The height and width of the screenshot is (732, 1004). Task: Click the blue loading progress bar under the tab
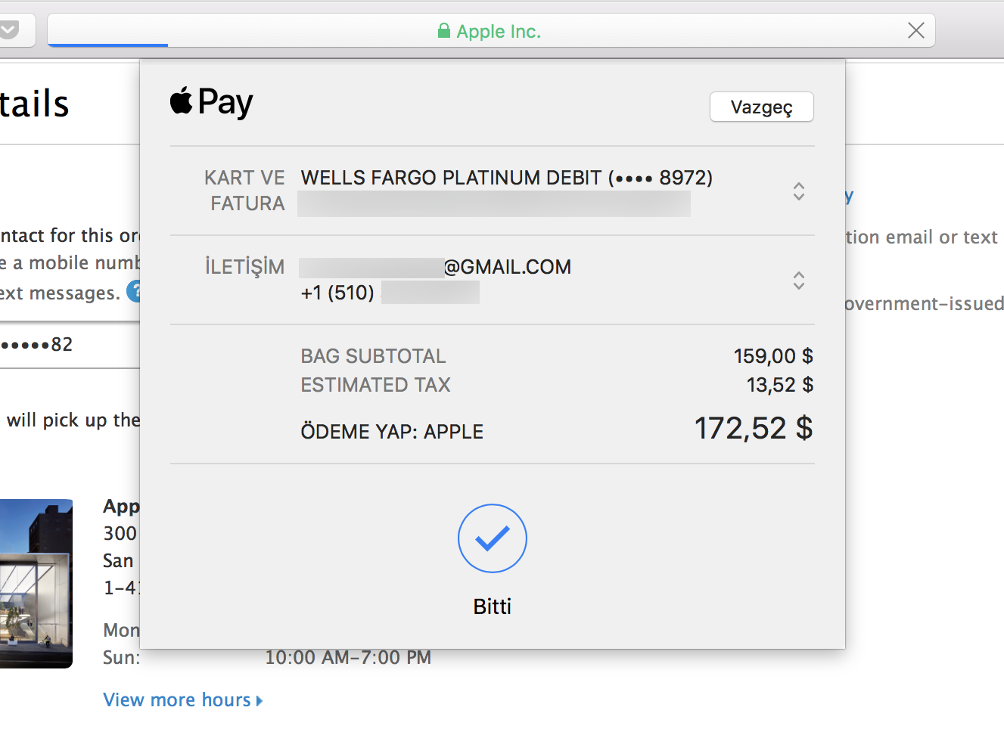[107, 47]
